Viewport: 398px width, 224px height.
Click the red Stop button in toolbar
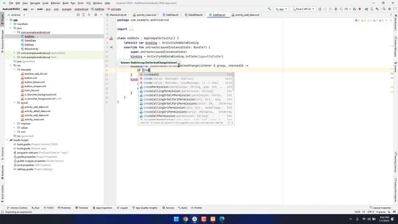pyautogui.click(x=359, y=9)
